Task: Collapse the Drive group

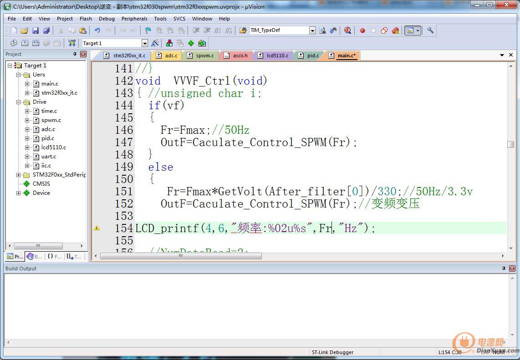Action: pyautogui.click(x=19, y=102)
